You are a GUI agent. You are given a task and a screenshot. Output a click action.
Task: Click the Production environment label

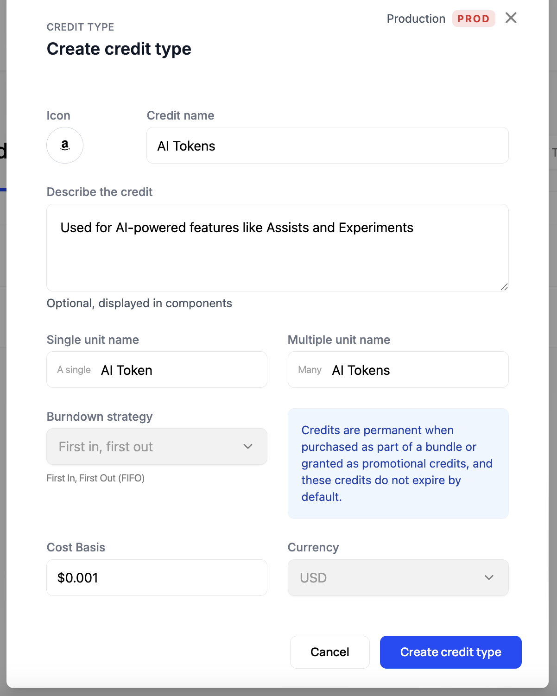pyautogui.click(x=416, y=19)
